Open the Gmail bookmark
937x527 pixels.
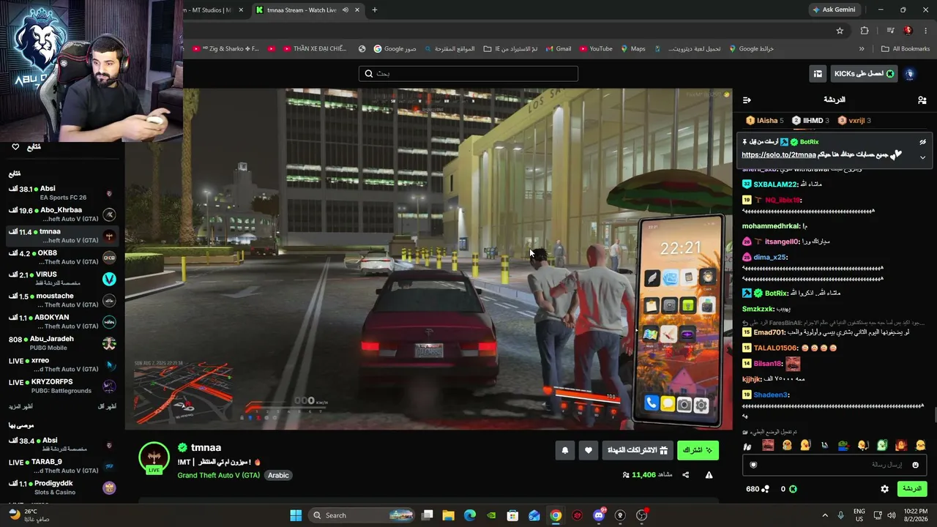coord(557,49)
